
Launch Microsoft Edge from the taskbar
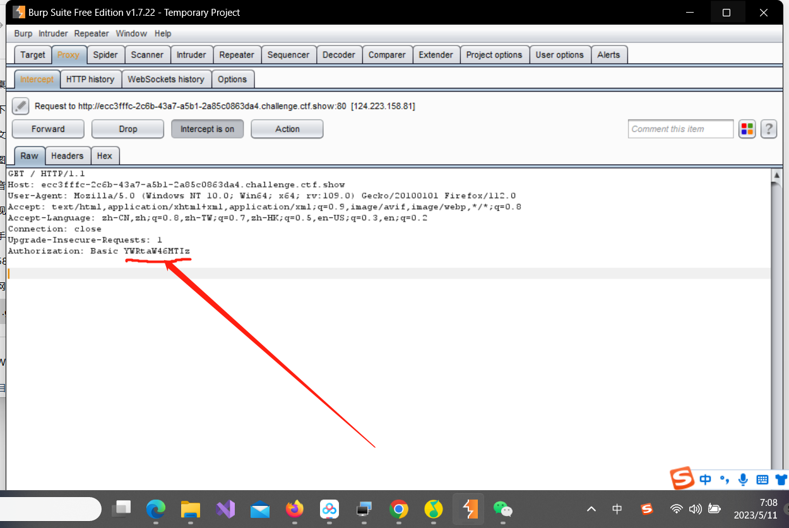coord(156,509)
